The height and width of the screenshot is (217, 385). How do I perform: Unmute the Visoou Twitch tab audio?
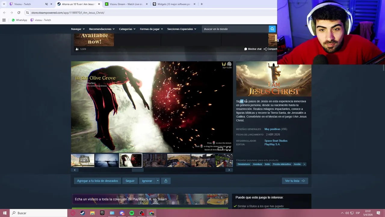(46, 4)
